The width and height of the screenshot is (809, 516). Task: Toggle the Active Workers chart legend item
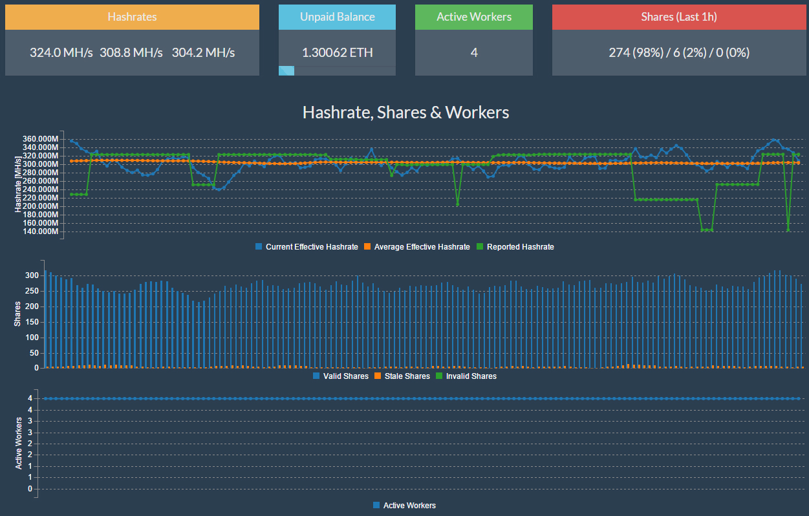[409, 506]
